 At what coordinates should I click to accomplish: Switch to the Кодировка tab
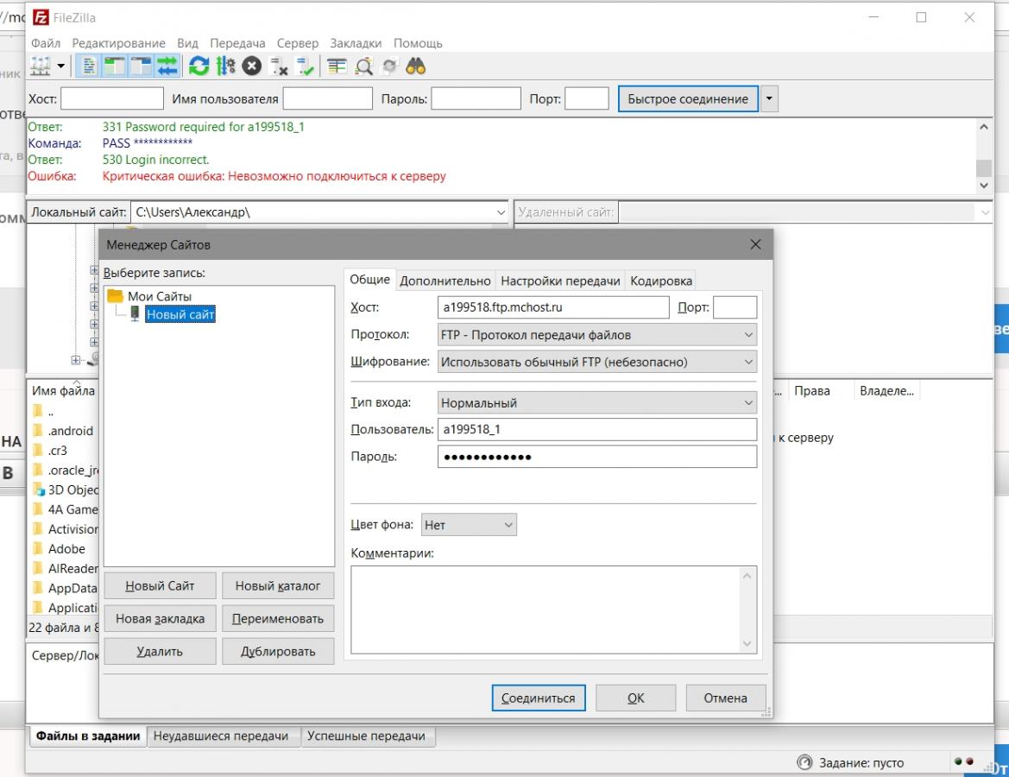click(661, 281)
